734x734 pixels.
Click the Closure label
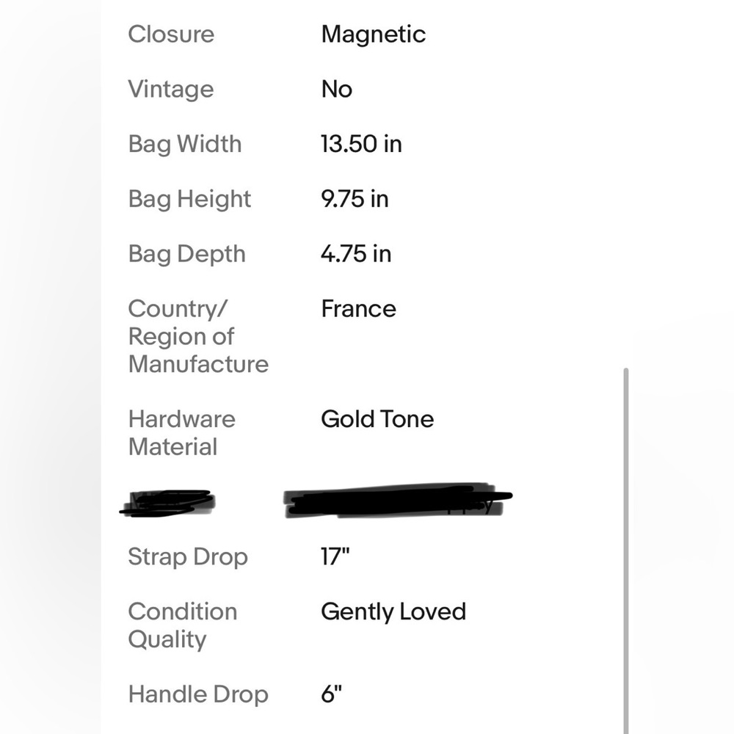(x=171, y=34)
